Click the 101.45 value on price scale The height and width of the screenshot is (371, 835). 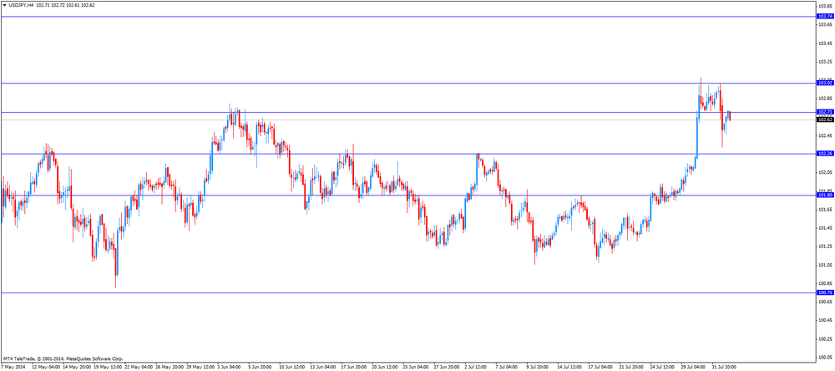tap(825, 227)
